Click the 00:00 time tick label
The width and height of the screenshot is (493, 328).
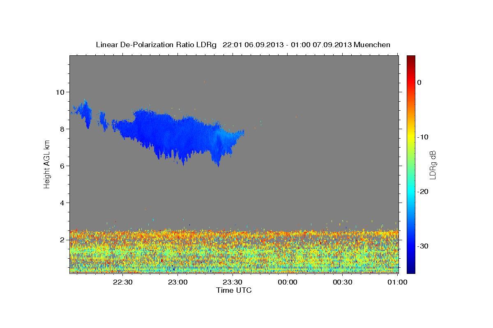point(288,282)
